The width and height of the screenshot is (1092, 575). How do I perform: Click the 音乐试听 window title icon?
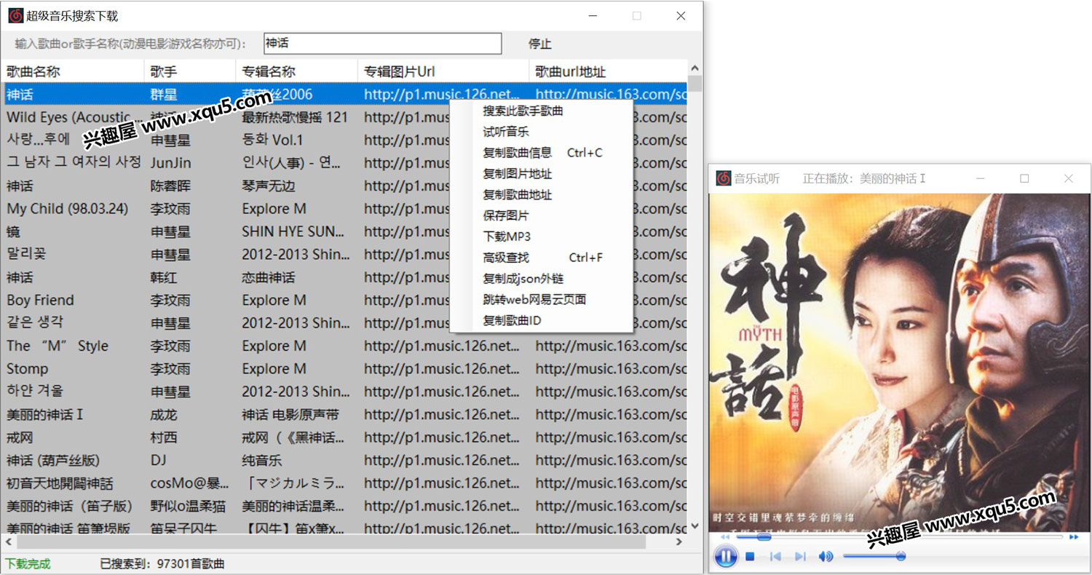point(724,178)
